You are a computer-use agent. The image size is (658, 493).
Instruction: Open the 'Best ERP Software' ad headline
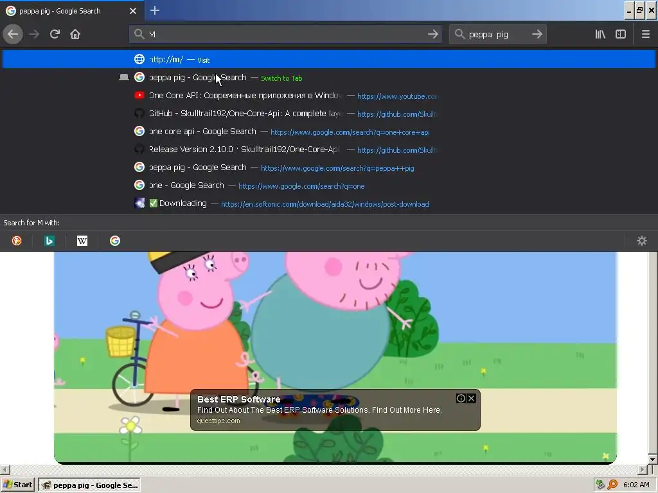pyautogui.click(x=239, y=399)
